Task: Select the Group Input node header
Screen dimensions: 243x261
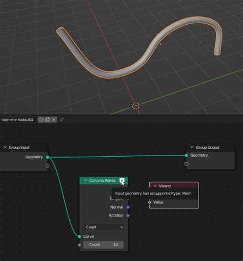Action: tap(24, 147)
